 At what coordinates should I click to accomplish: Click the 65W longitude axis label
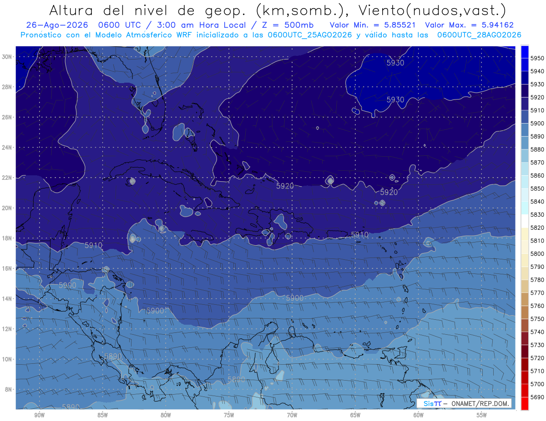tap(355, 416)
